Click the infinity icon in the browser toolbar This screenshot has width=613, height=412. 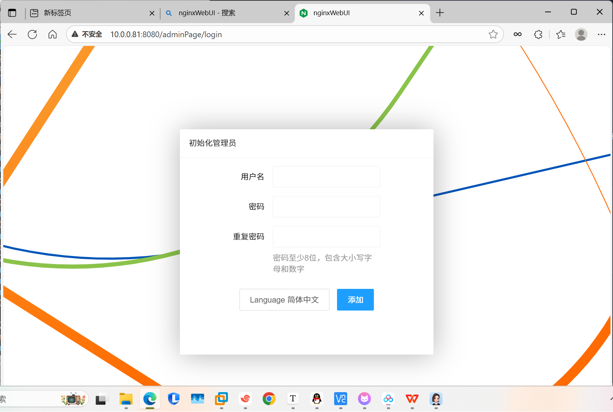pyautogui.click(x=518, y=34)
